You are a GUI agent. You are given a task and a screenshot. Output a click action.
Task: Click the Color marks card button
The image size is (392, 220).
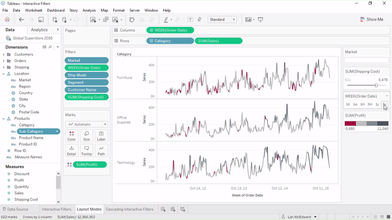[71, 136]
